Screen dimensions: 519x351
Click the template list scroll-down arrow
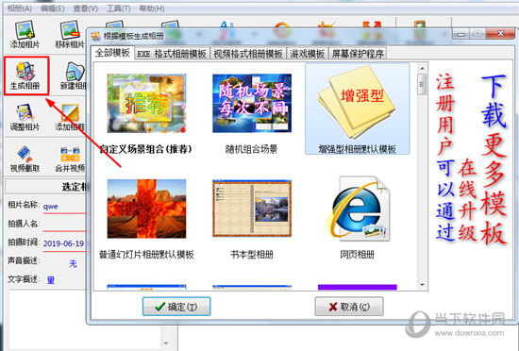coord(422,285)
